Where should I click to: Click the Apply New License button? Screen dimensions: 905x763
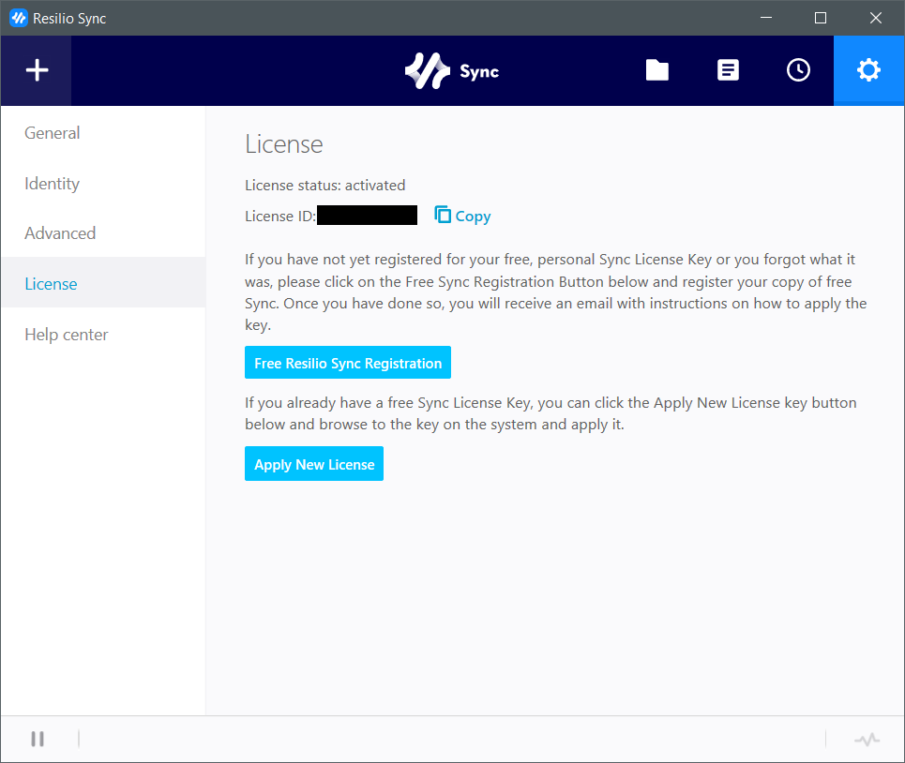click(x=314, y=464)
